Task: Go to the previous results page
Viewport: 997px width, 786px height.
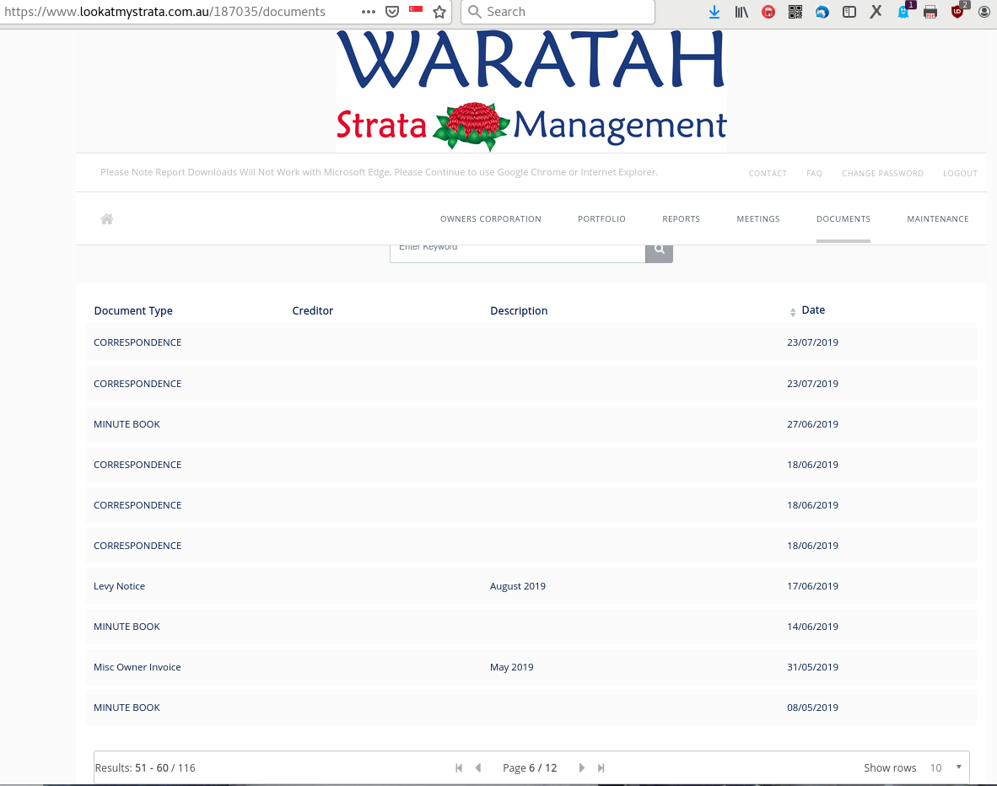Action: click(478, 767)
